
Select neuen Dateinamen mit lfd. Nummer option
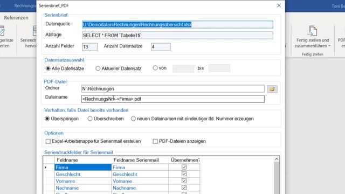pos(133,119)
